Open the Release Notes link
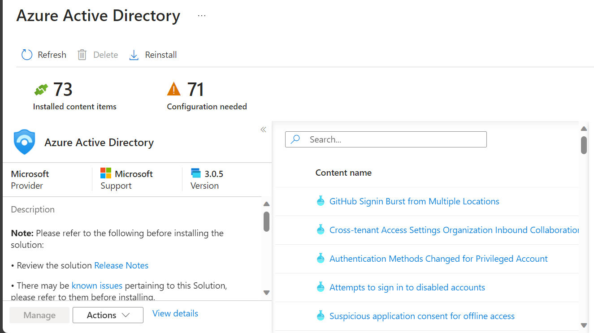The height and width of the screenshot is (333, 594). (121, 265)
